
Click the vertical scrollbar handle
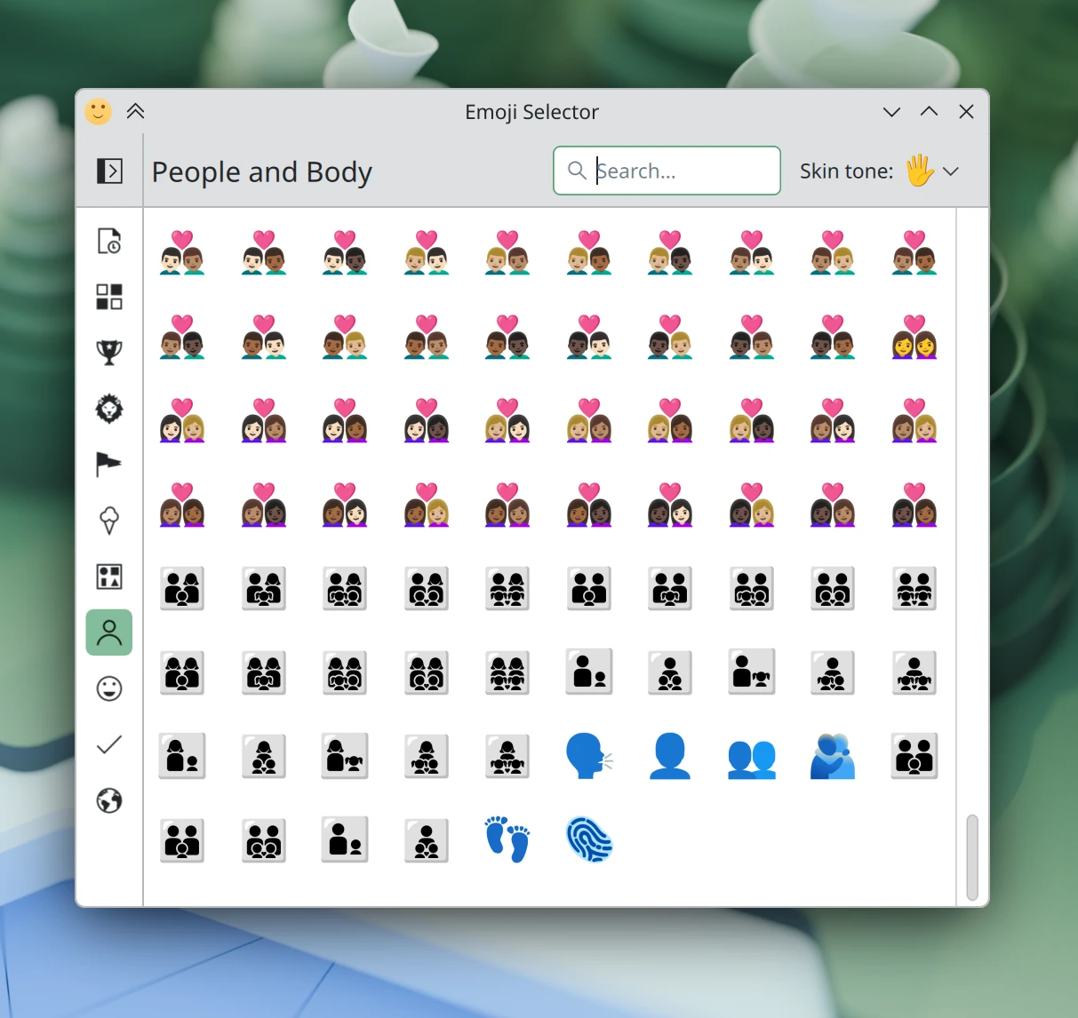(971, 857)
